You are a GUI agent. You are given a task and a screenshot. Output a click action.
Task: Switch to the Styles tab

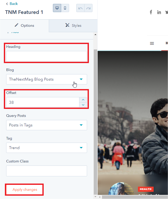click(73, 25)
